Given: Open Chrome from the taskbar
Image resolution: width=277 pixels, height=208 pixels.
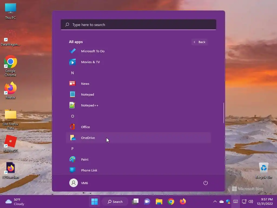Looking at the screenshot, I should (x=171, y=201).
